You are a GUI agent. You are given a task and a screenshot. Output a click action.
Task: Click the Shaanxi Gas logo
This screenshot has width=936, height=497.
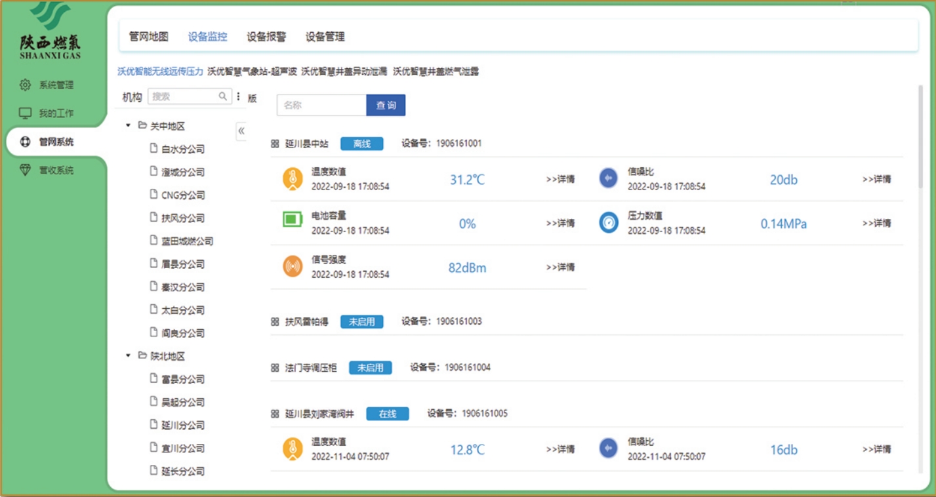pyautogui.click(x=51, y=30)
